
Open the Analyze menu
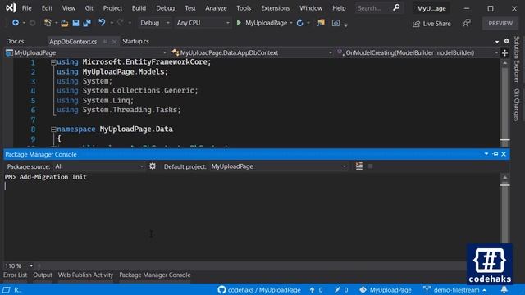click(216, 8)
